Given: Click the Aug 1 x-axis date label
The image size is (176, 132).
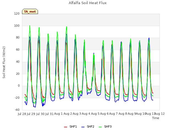Looking at the screenshot, I should (x=58, y=114).
